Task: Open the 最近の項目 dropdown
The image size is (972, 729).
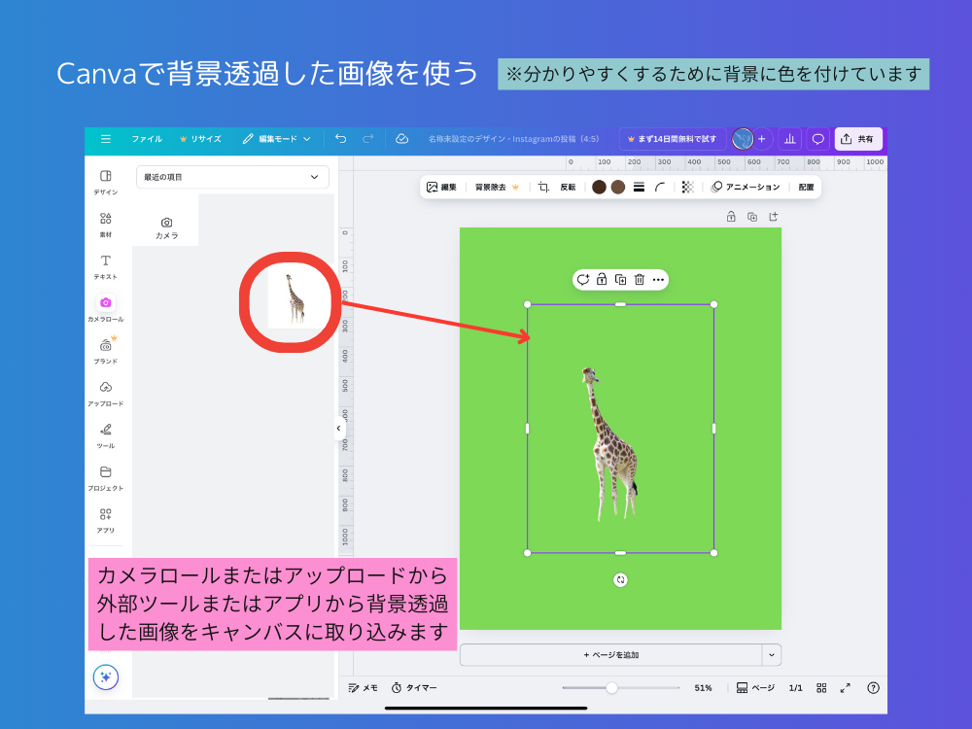Action: (231, 178)
